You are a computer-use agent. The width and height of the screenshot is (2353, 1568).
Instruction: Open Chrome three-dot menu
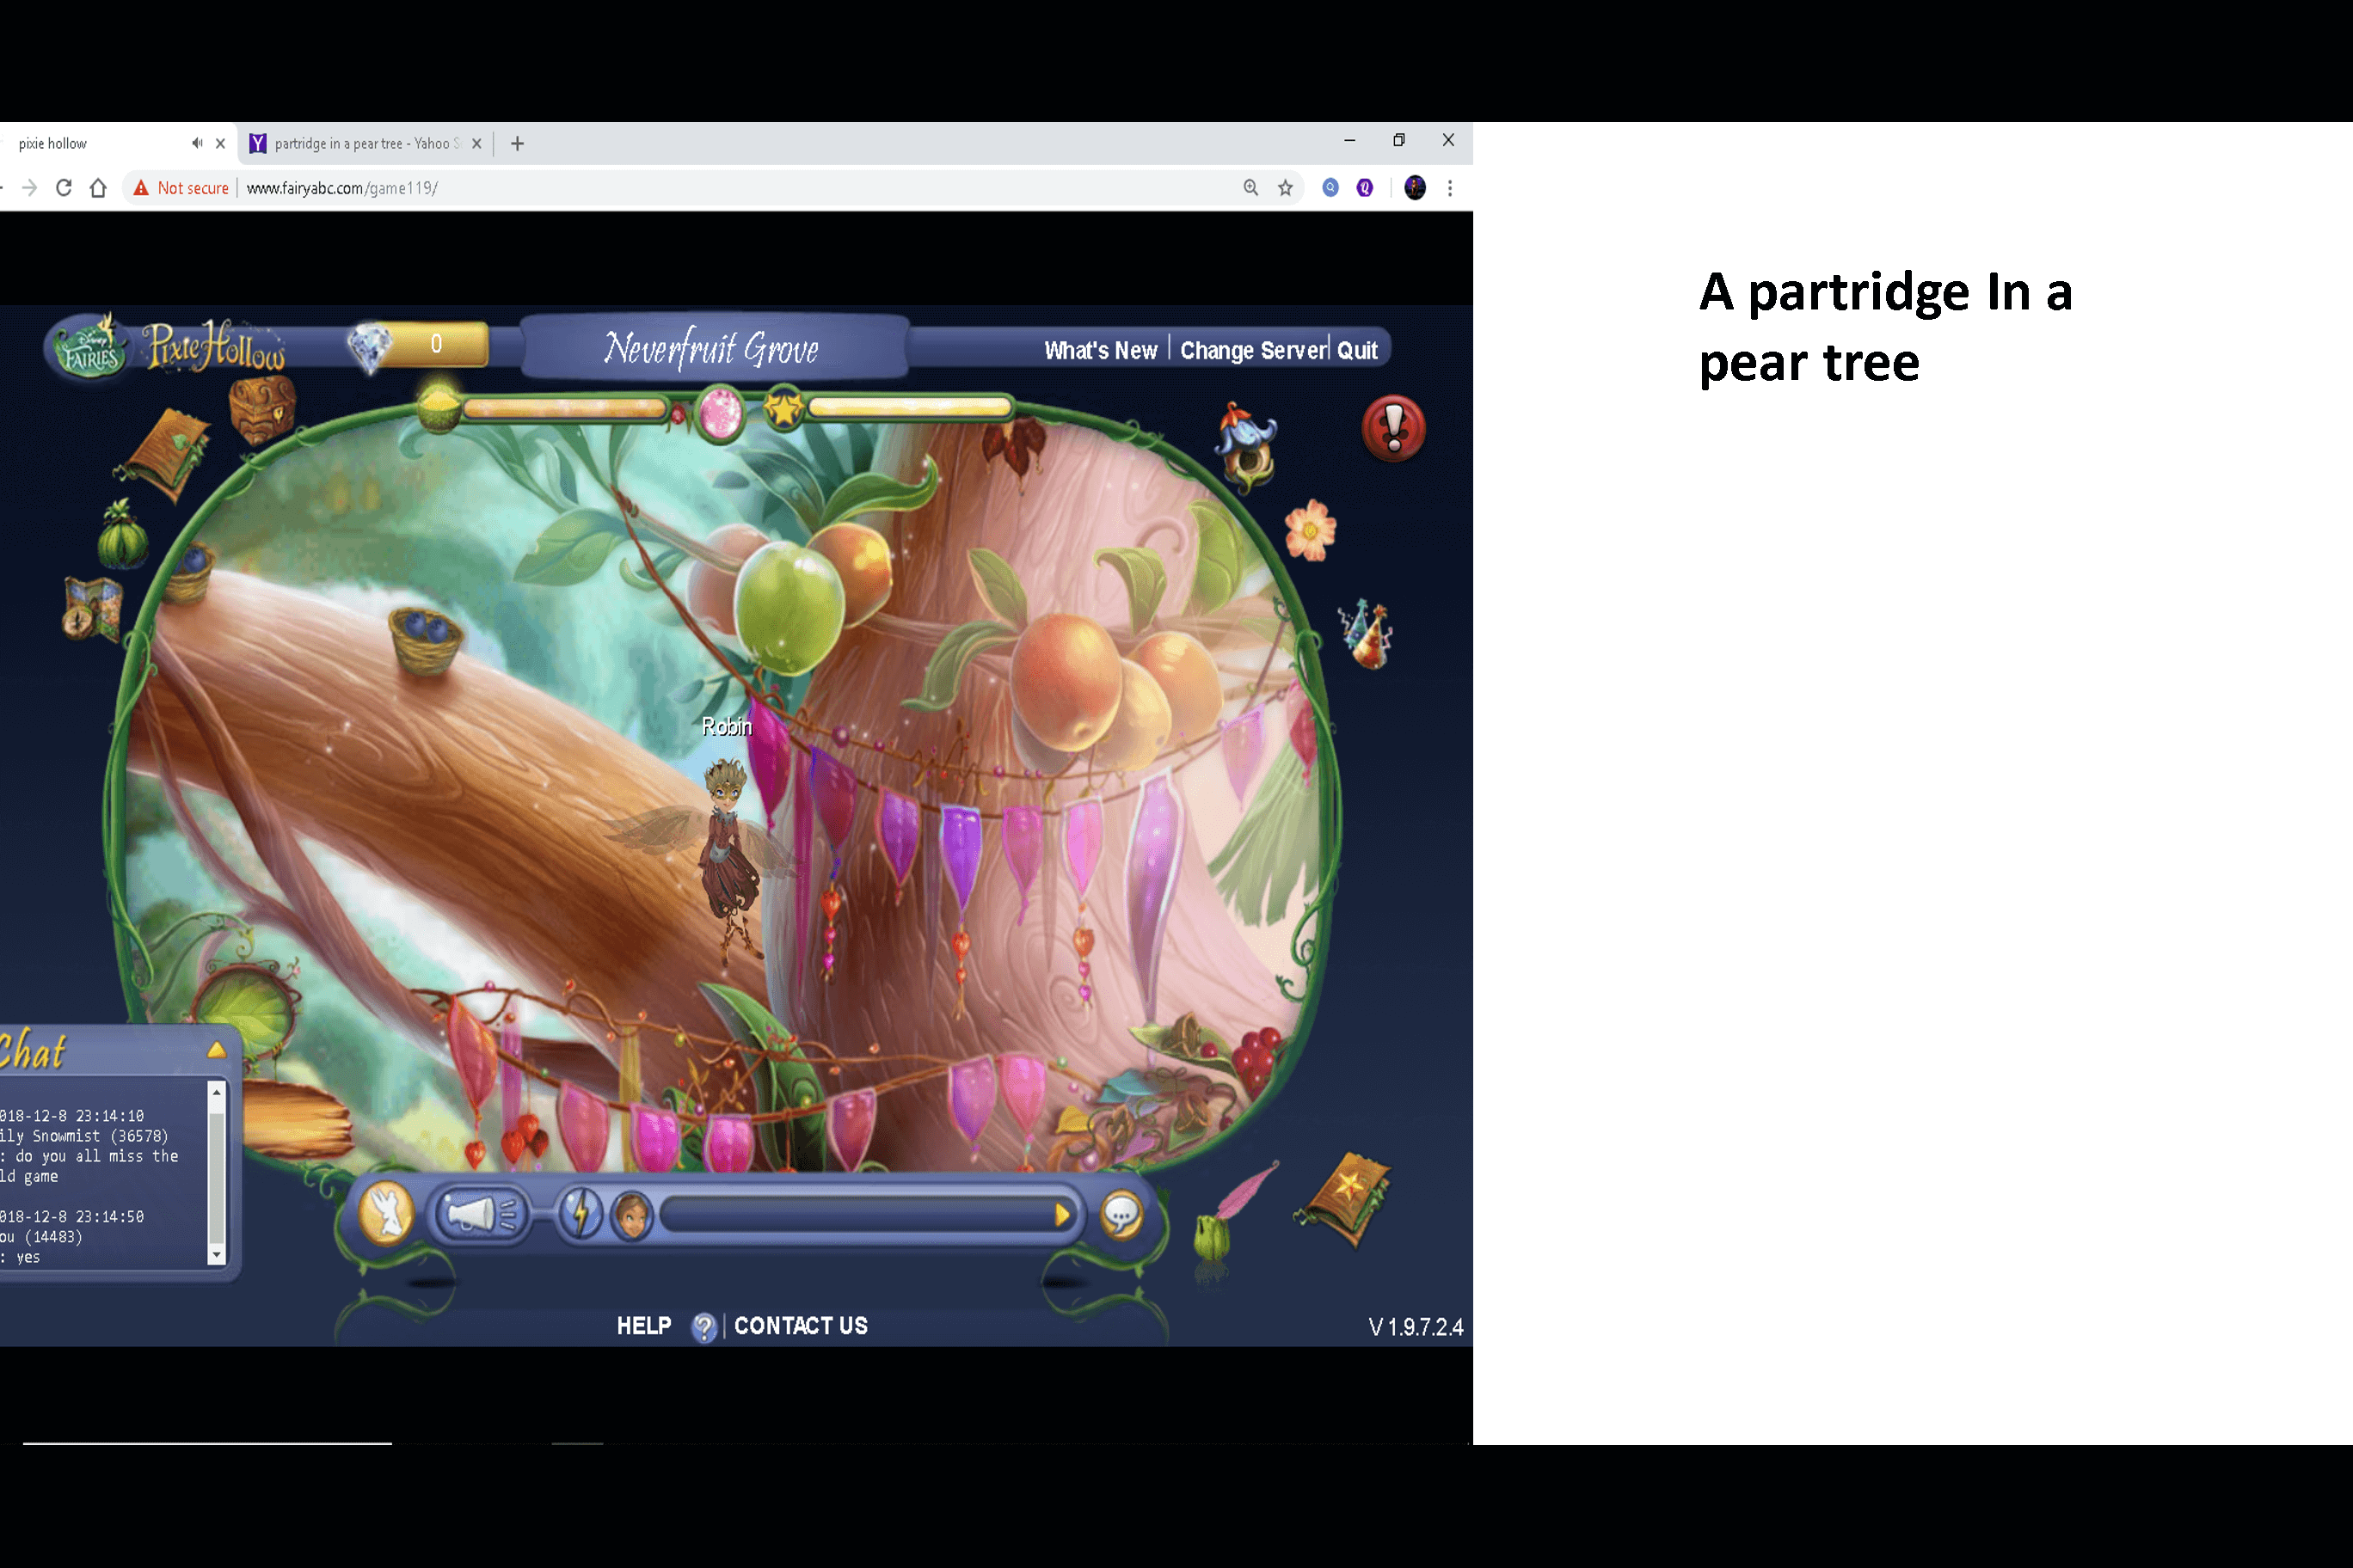coord(1450,188)
